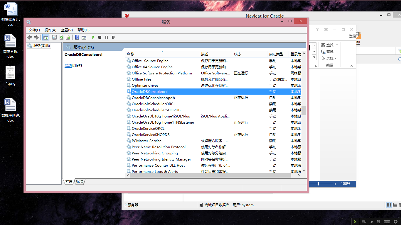Click the Export List toolbar icon

tap(68, 37)
